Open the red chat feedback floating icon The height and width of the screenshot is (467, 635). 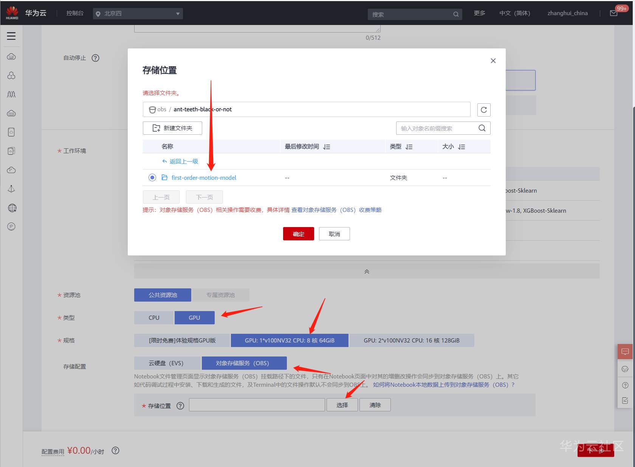click(625, 352)
